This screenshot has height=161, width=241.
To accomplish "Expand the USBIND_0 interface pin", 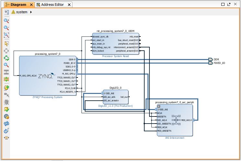I will pyautogui.click(x=74, y=70).
